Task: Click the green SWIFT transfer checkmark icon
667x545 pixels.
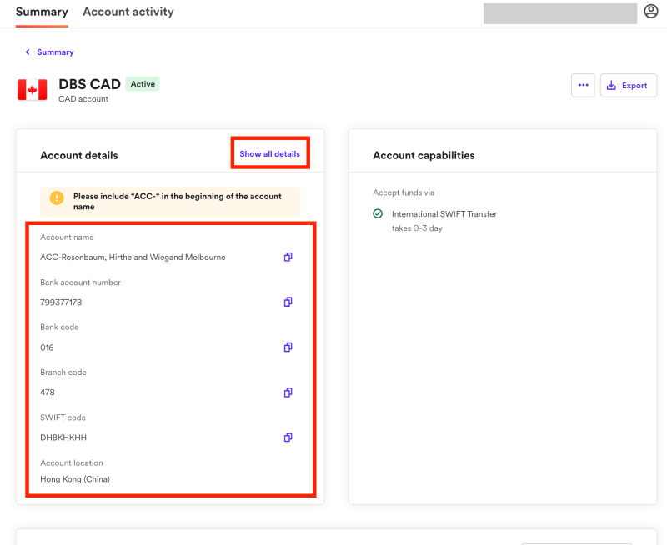Action: [378, 213]
